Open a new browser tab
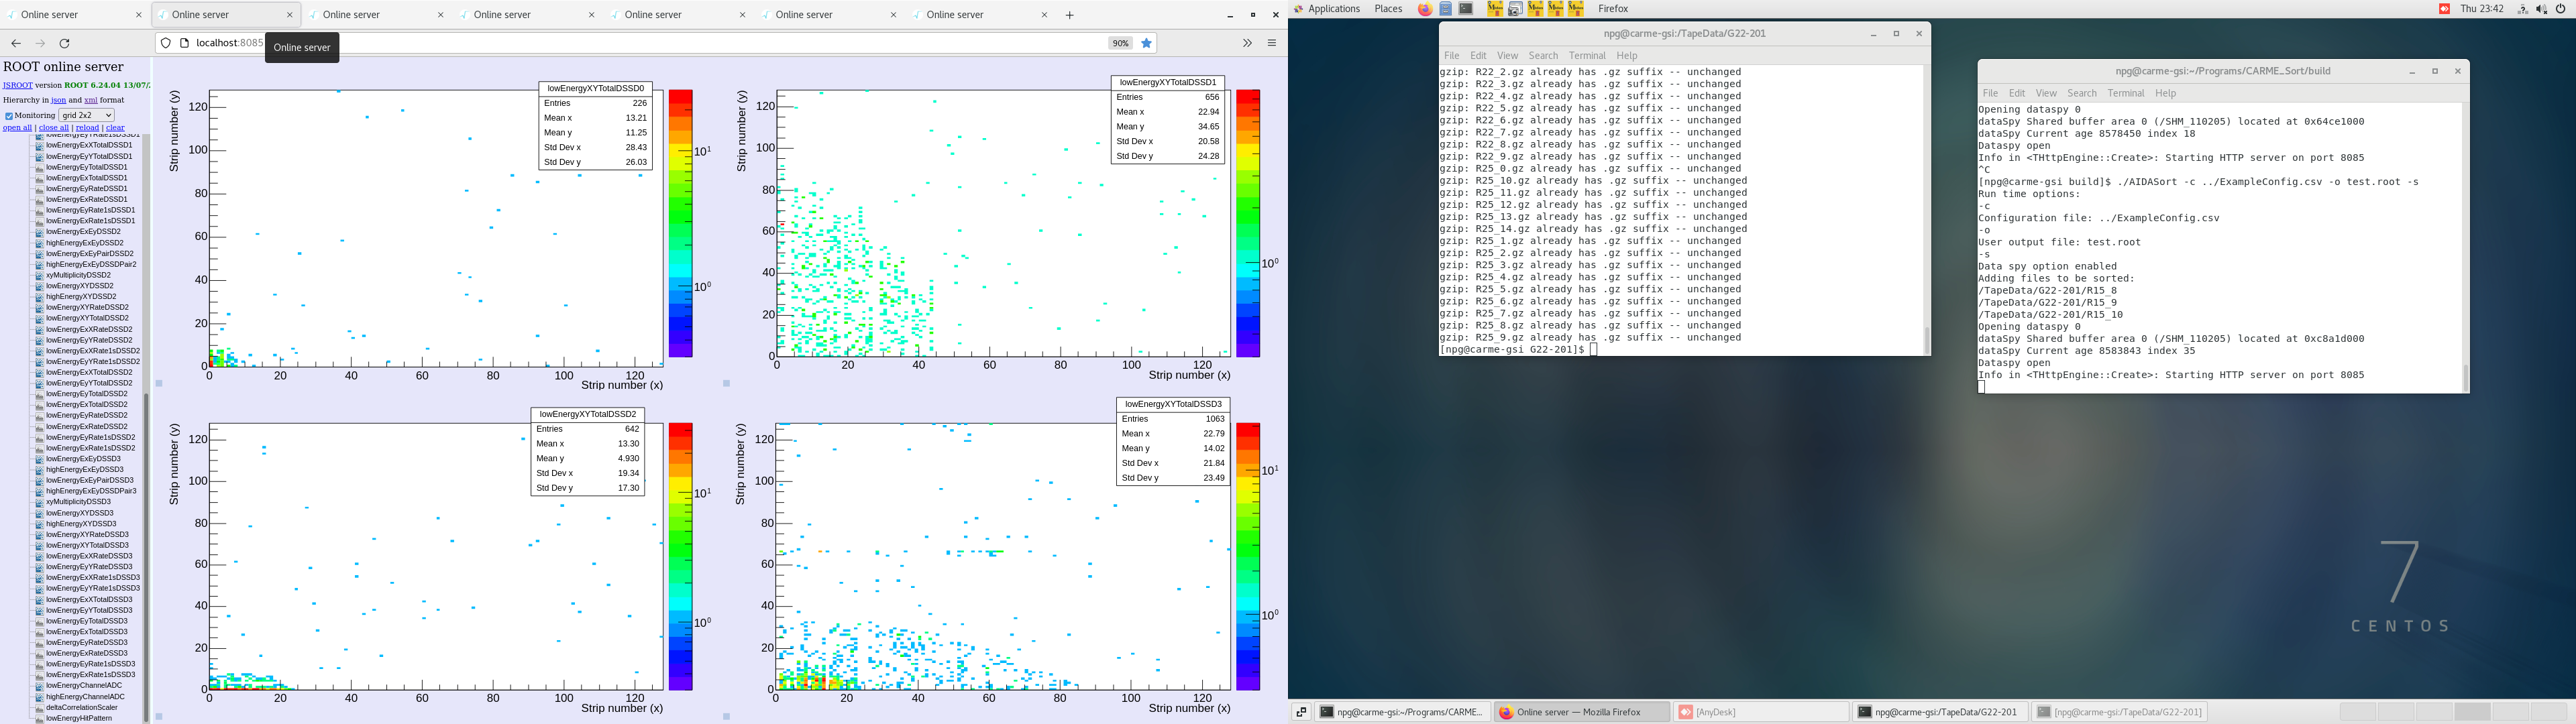 pyautogui.click(x=1070, y=15)
